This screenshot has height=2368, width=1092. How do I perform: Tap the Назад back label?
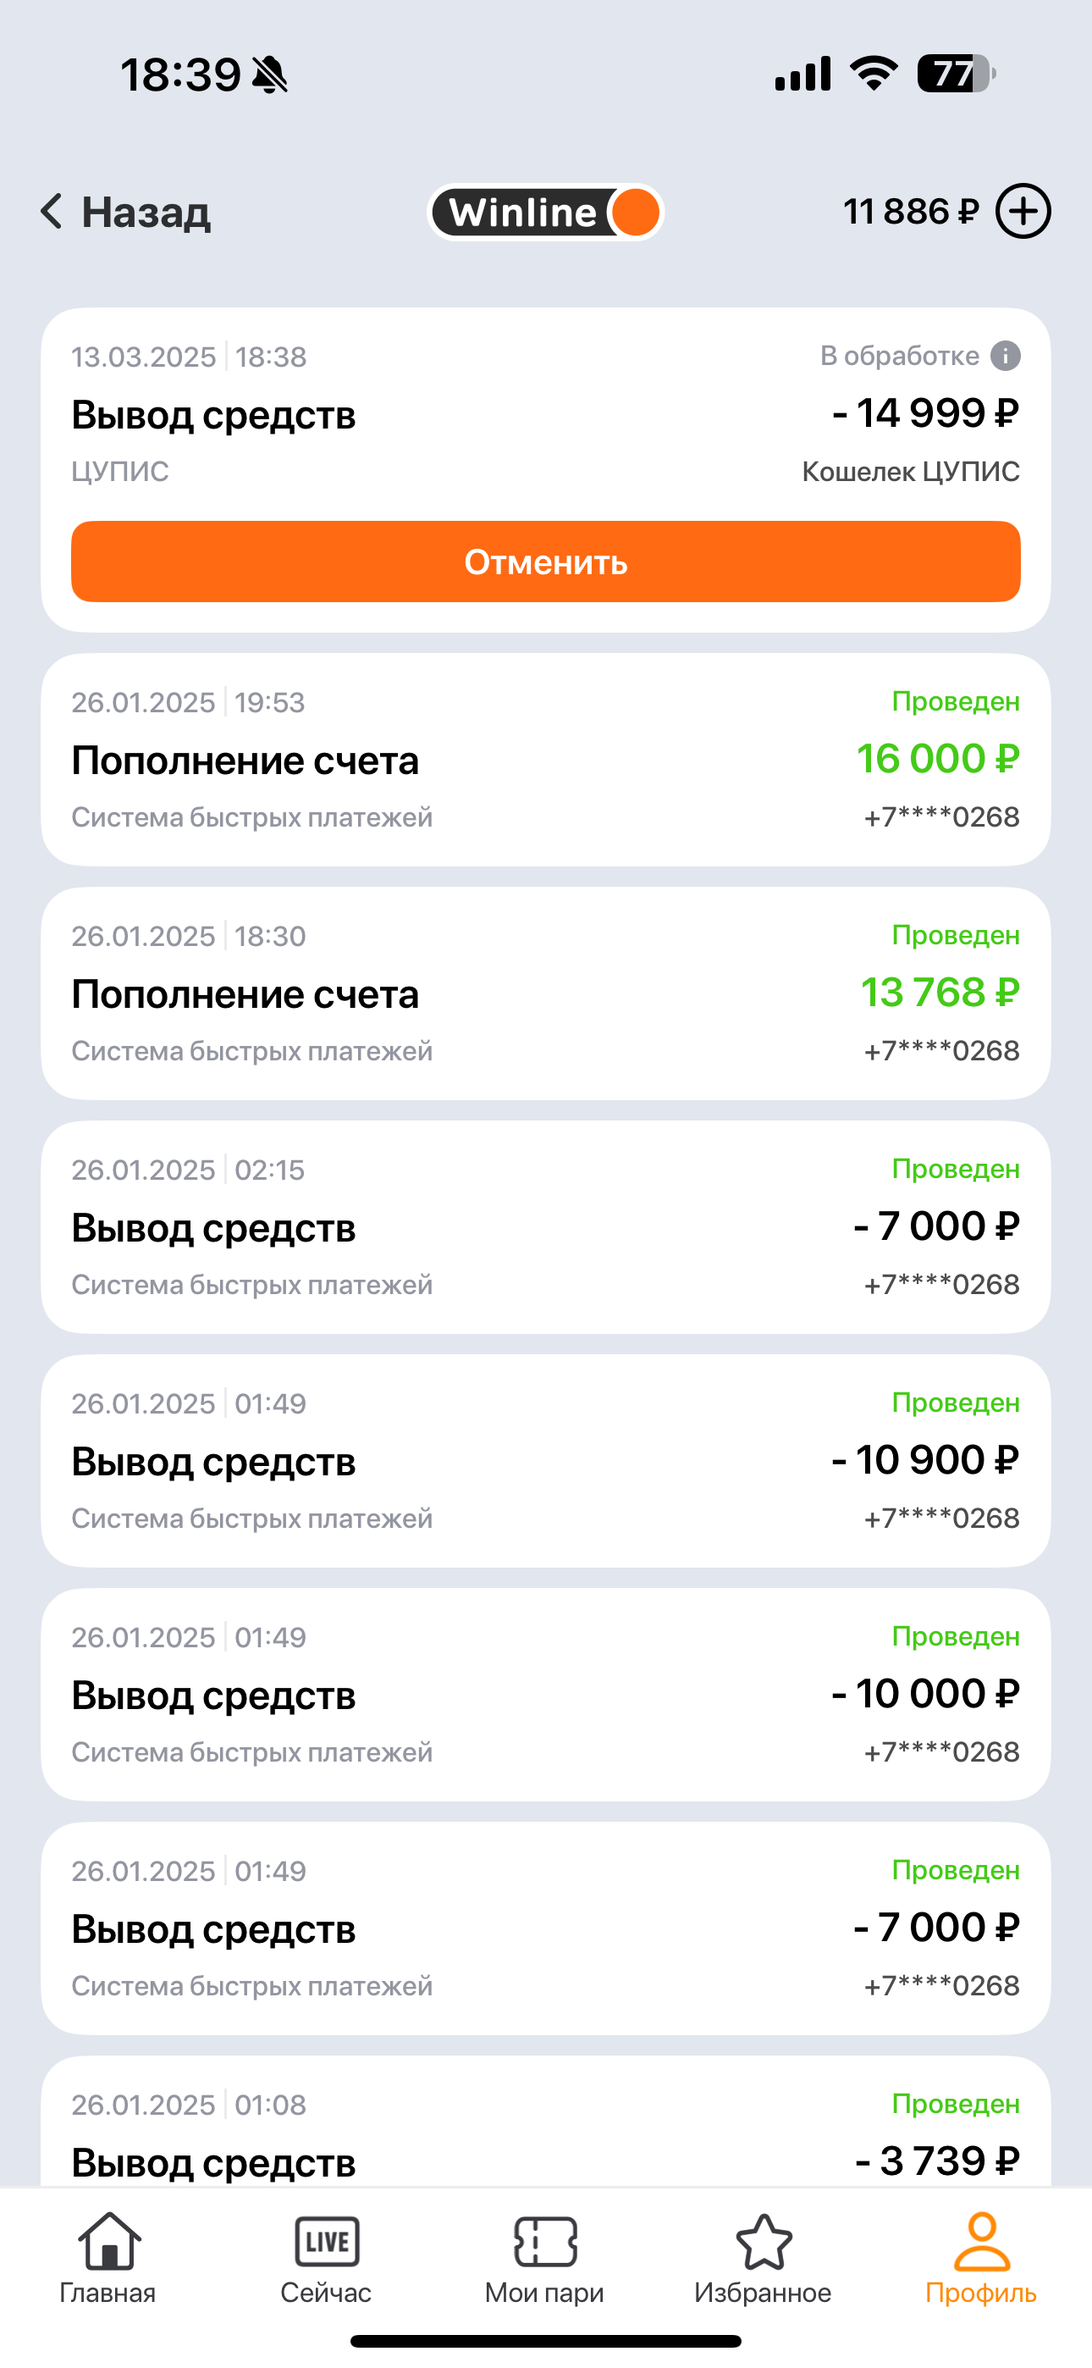pos(146,213)
